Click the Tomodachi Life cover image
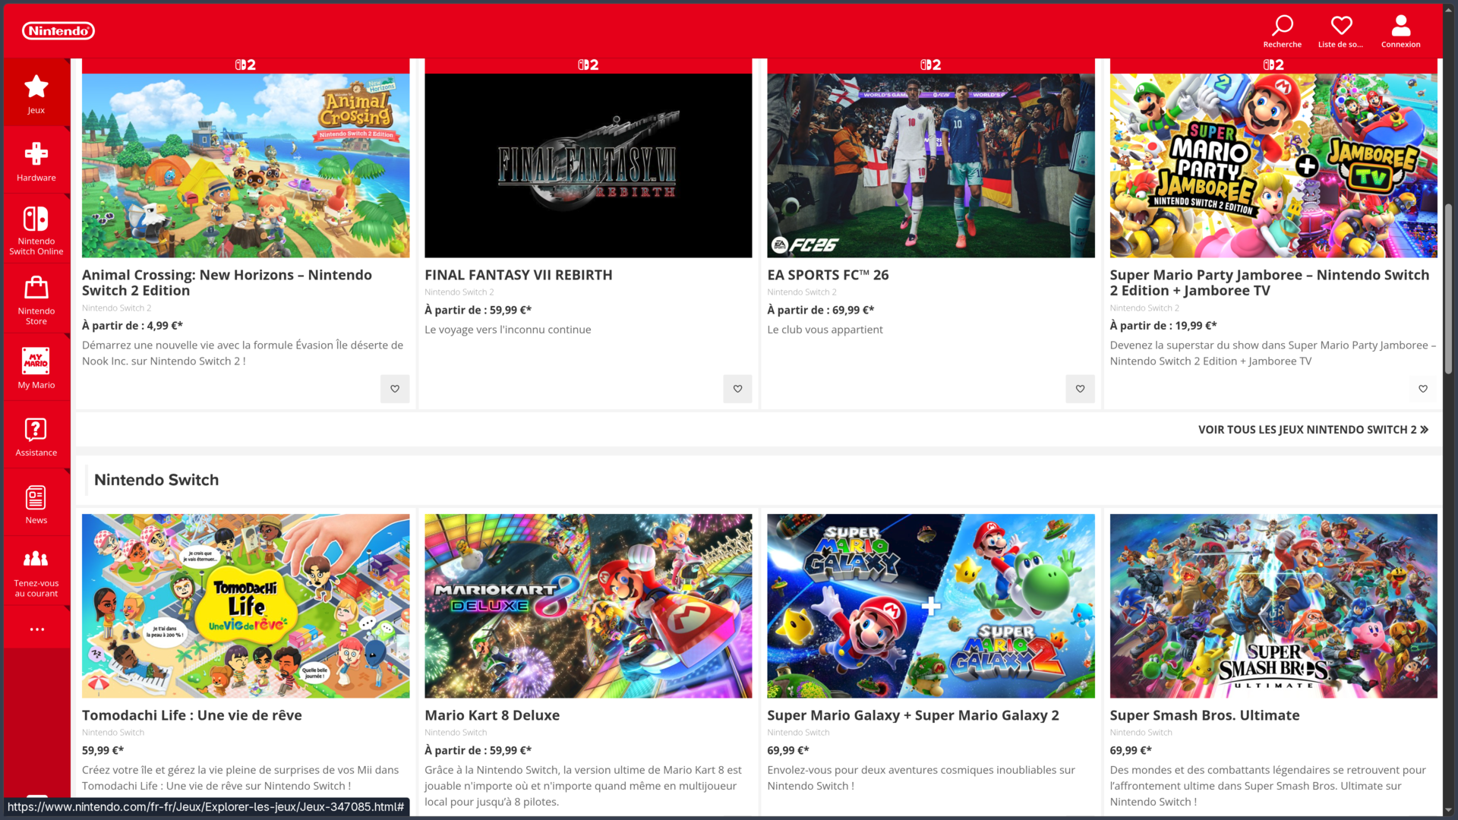This screenshot has height=820, width=1458. click(x=245, y=606)
